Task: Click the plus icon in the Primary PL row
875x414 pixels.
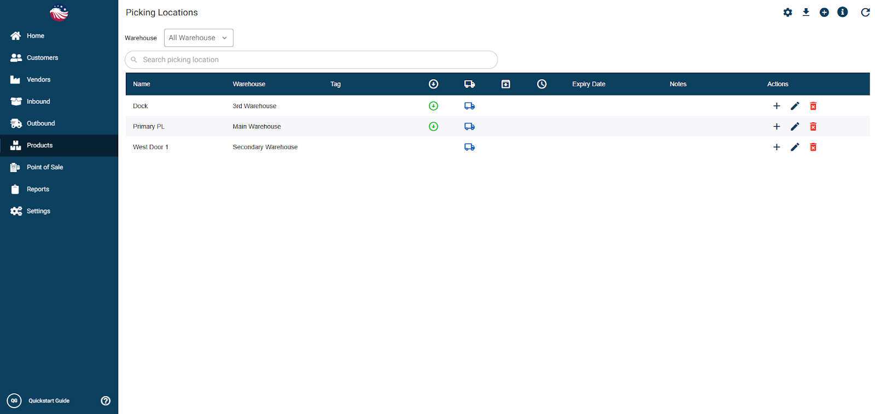Action: pyautogui.click(x=777, y=127)
